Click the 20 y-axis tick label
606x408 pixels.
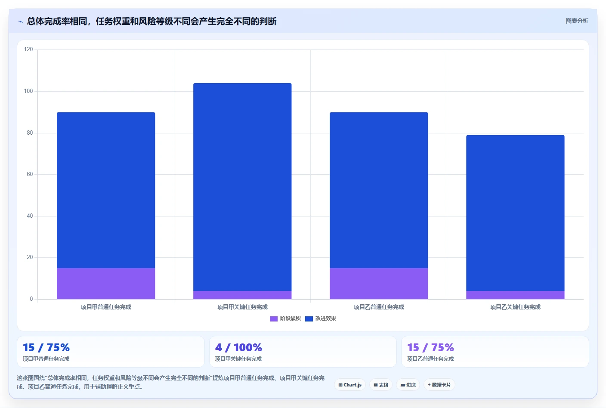[x=30, y=257]
